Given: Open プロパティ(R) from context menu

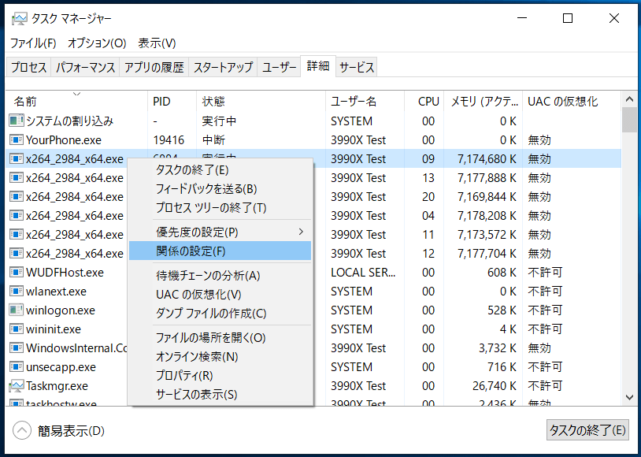Looking at the screenshot, I should (220, 375).
